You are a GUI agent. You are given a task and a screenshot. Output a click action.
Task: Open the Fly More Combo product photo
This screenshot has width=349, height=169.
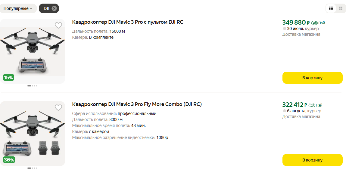(x=33, y=134)
